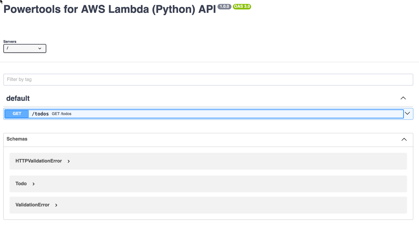
Task: Select the default tag heading
Action: tap(18, 98)
